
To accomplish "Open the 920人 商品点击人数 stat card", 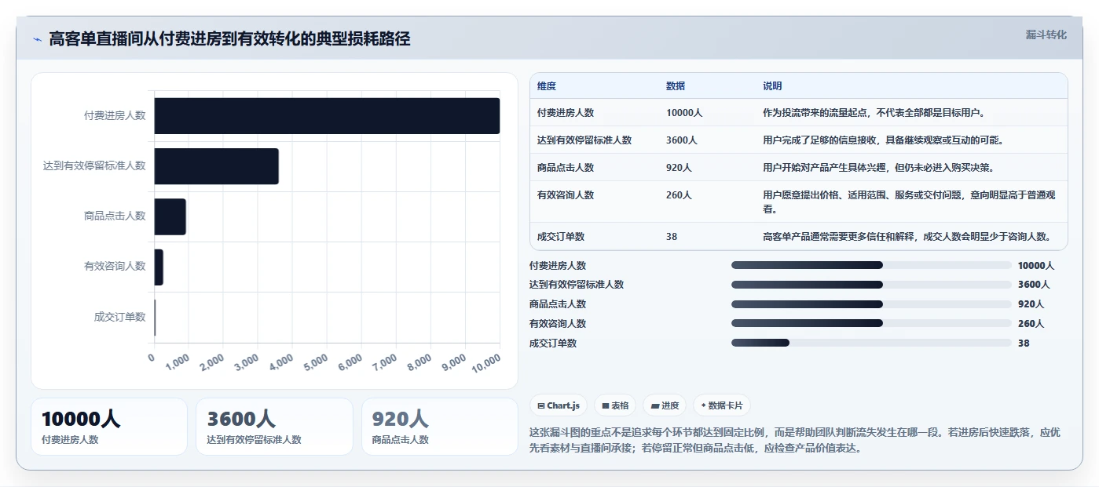I will (439, 427).
